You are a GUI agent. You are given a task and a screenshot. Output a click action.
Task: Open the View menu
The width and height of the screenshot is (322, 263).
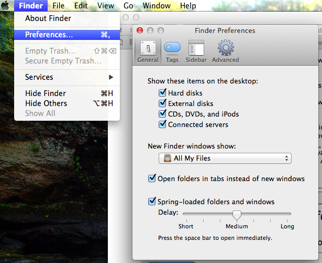(x=106, y=6)
